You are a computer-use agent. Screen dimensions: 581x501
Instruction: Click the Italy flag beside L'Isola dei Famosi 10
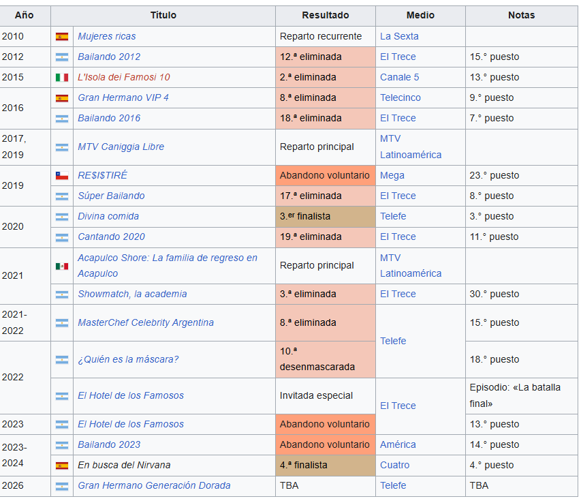[62, 77]
